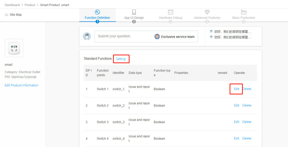Click the support assistant avatar icon
The image size is (288, 147).
(x=87, y=36)
